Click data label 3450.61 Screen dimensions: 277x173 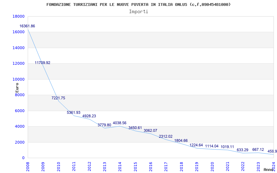(135, 128)
